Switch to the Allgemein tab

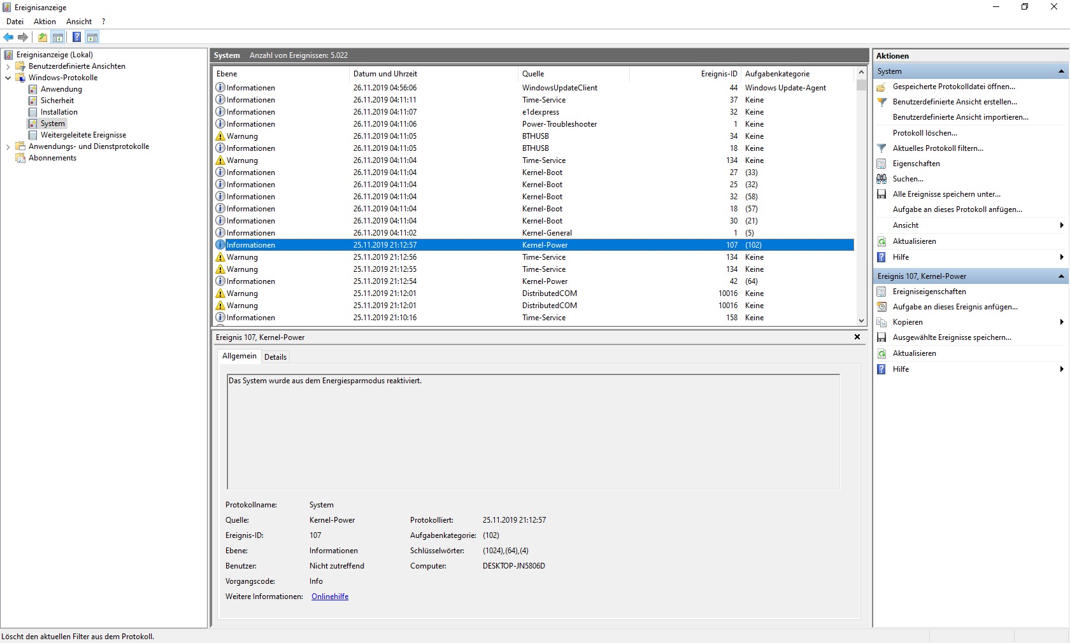(x=239, y=357)
